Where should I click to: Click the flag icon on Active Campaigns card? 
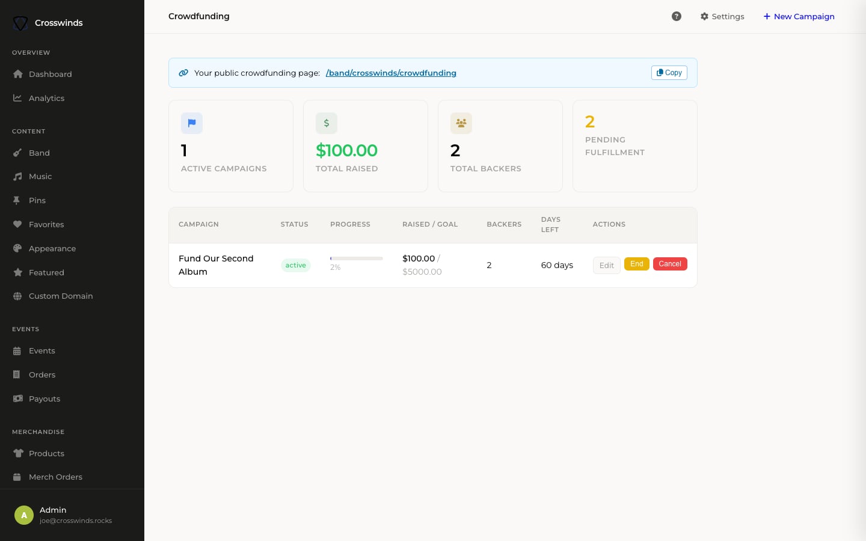pyautogui.click(x=192, y=123)
